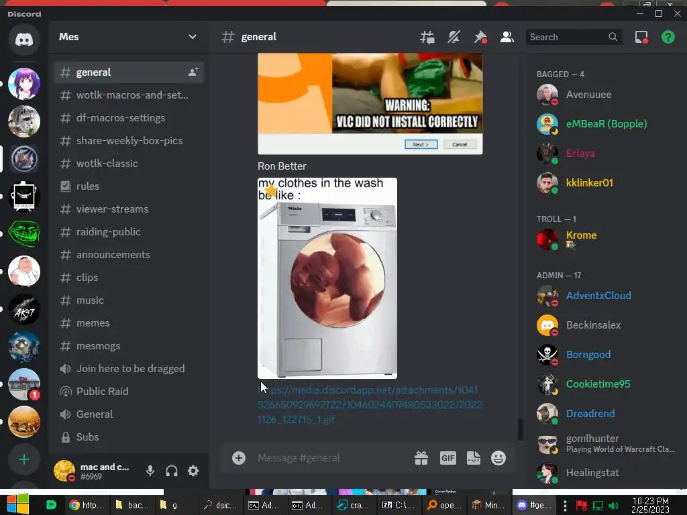The height and width of the screenshot is (515, 687).
Task: Open member Avenuuee profile
Action: pos(606,95)
